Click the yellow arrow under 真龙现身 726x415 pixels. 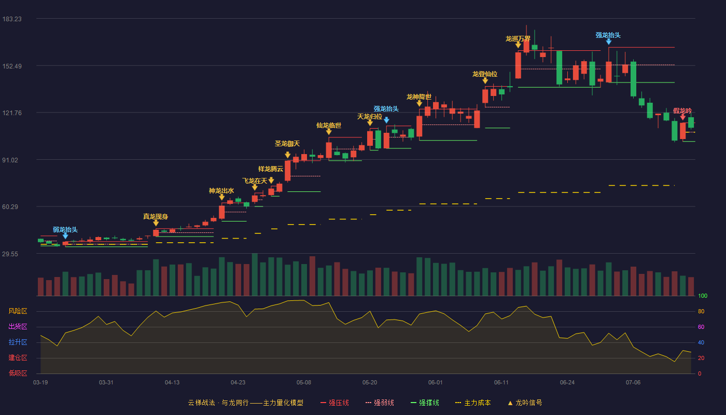pyautogui.click(x=156, y=223)
